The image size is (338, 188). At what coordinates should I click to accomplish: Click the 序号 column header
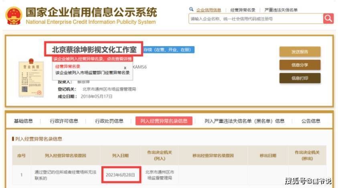point(21,155)
